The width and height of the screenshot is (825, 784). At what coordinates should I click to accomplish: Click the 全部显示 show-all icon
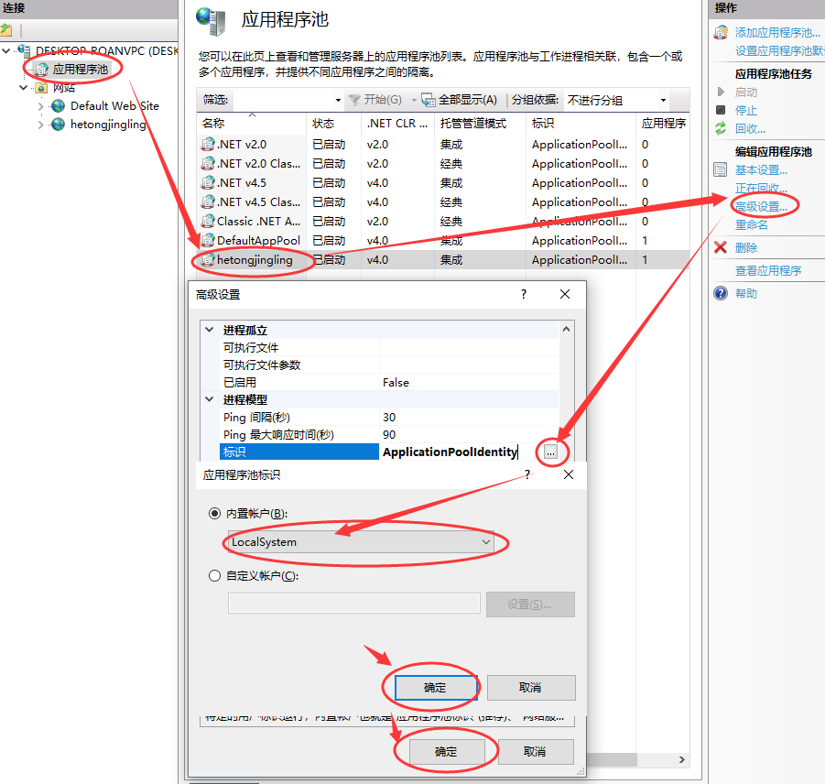[429, 100]
